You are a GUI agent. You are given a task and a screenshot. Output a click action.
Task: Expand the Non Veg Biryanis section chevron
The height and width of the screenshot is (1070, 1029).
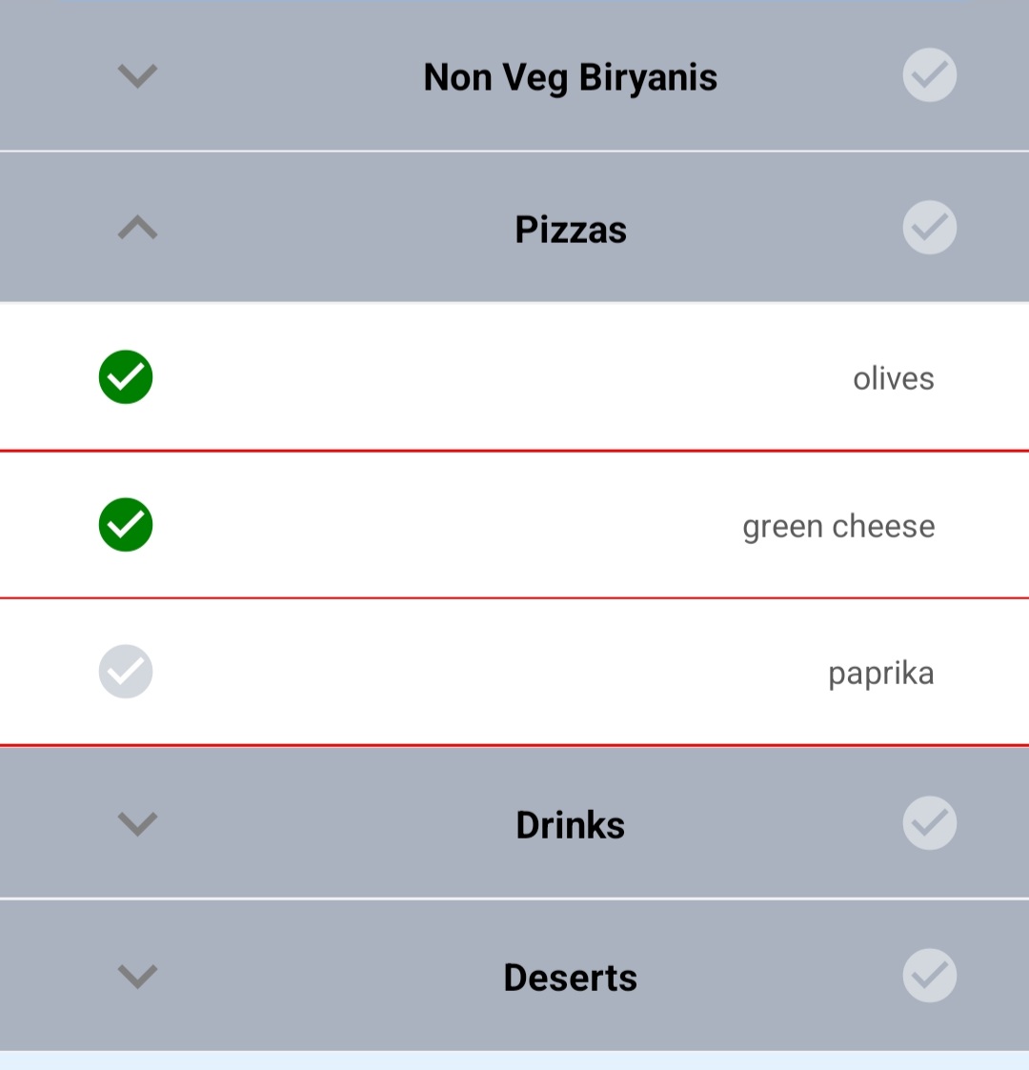tap(138, 75)
